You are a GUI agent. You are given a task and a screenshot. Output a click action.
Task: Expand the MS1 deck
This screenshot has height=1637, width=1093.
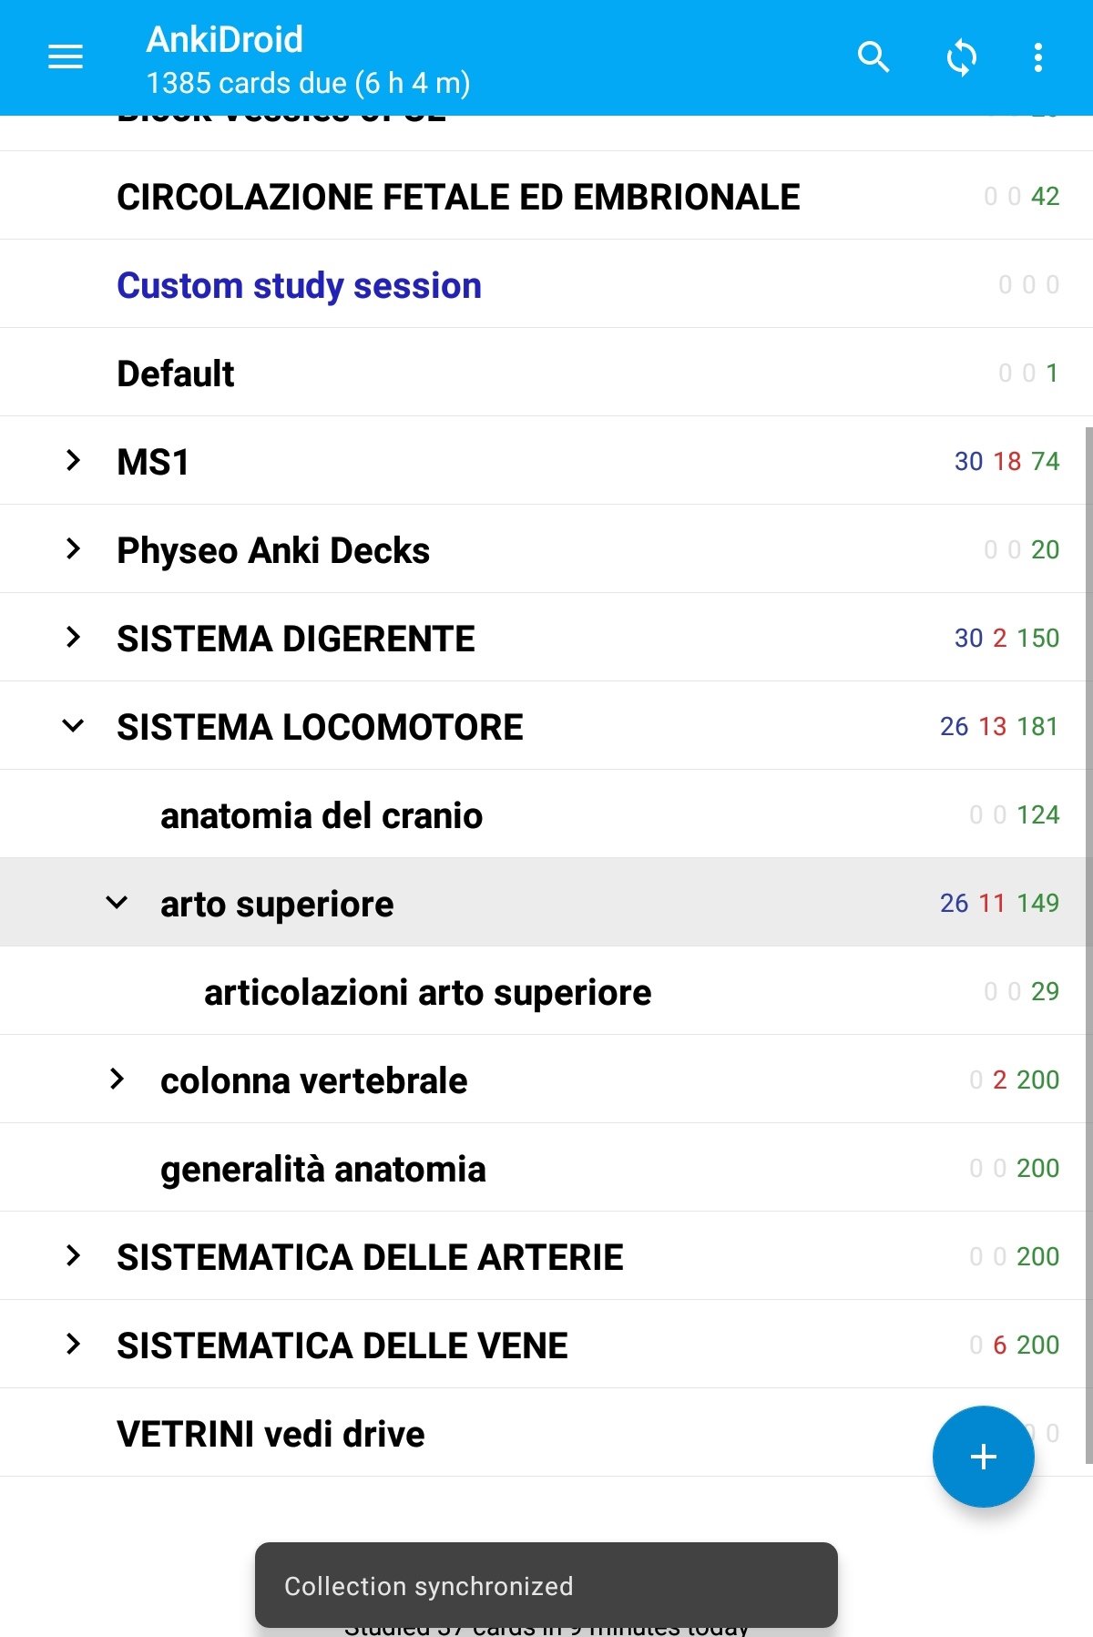tap(73, 461)
